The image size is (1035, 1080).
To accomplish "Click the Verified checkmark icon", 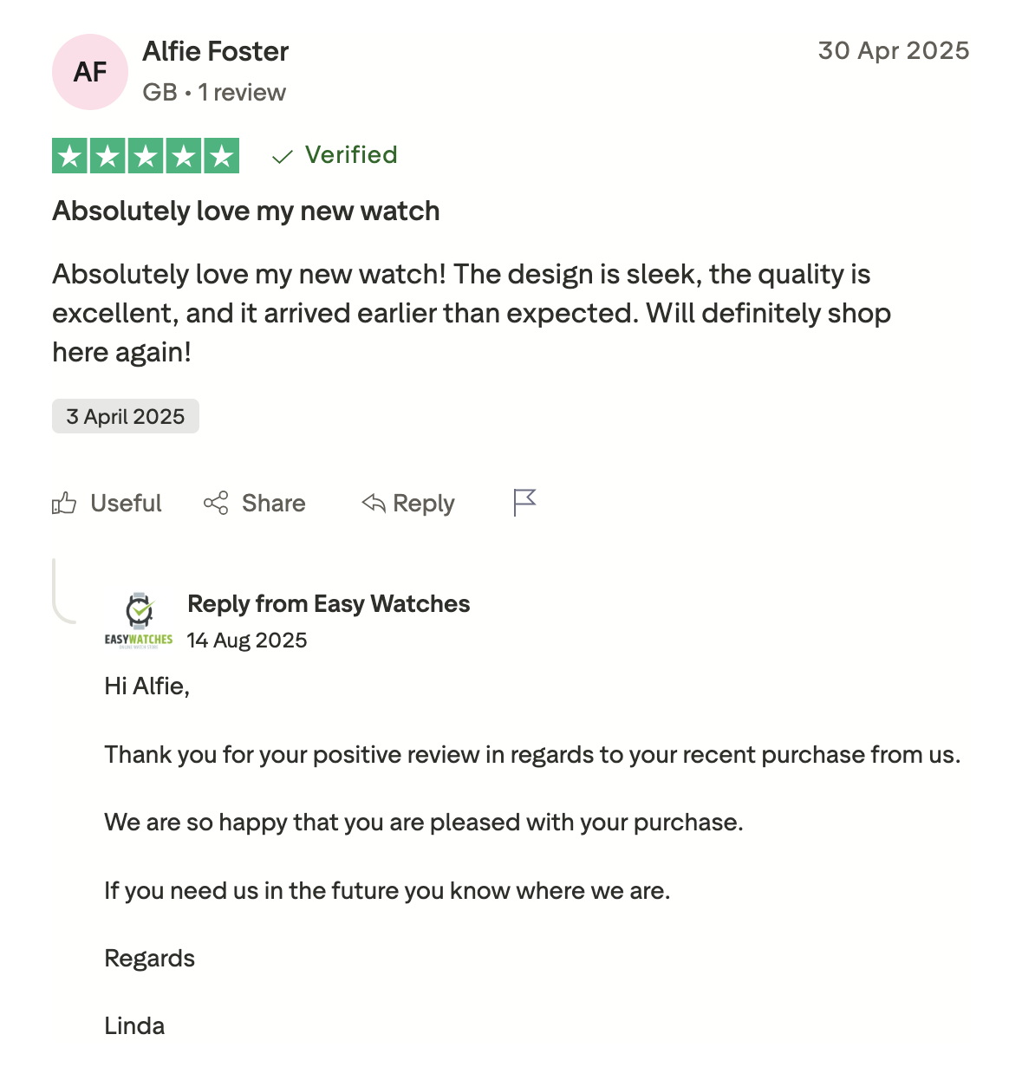I will click(x=282, y=156).
